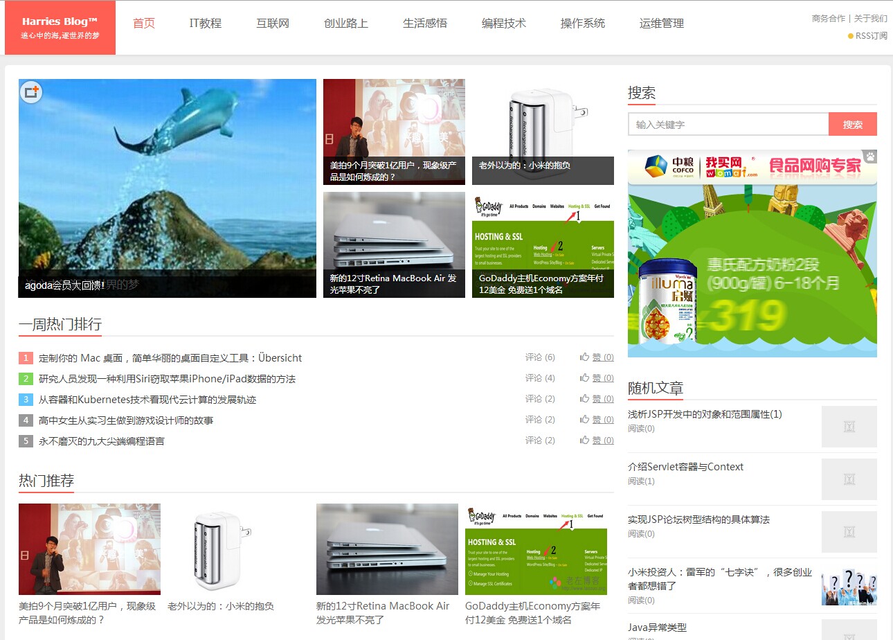Select the 运维管理 navigation item
The width and height of the screenshot is (893, 640).
click(662, 24)
